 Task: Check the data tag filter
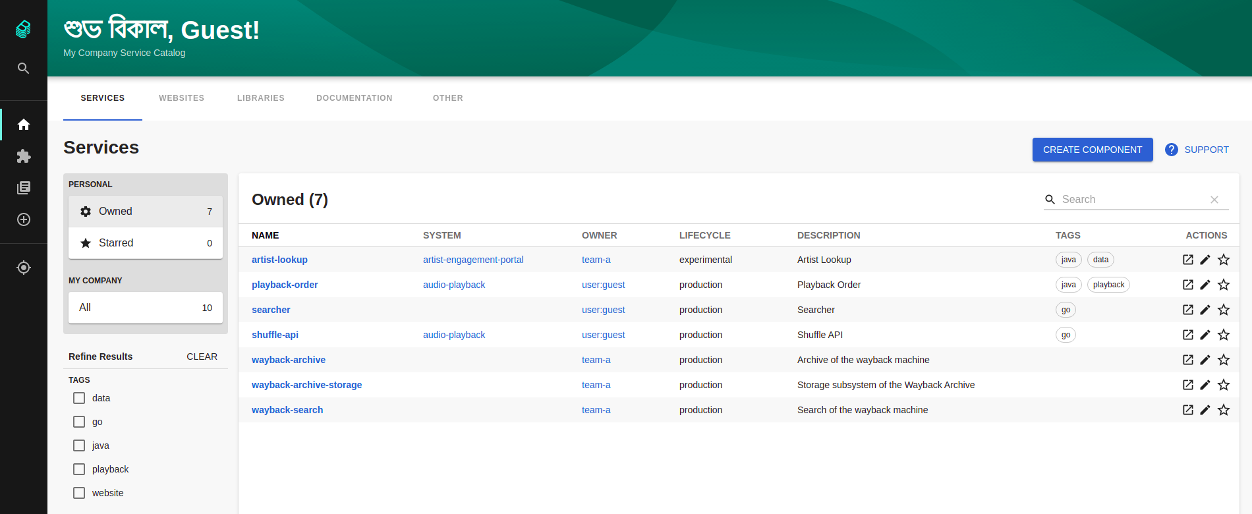(x=79, y=398)
